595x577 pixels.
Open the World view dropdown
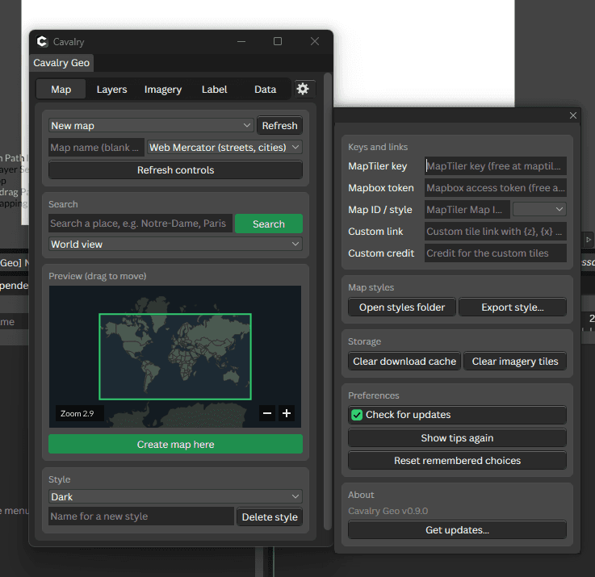(x=175, y=245)
